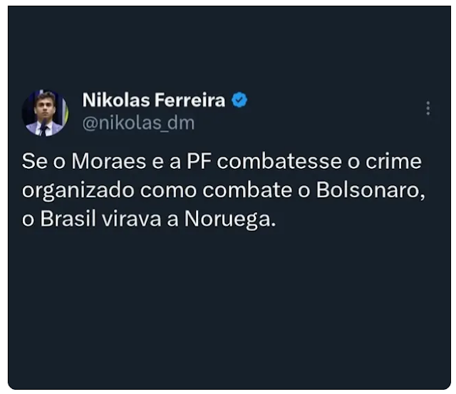The image size is (456, 394).
Task: Click the word como in the tweet
Action: pos(168,191)
